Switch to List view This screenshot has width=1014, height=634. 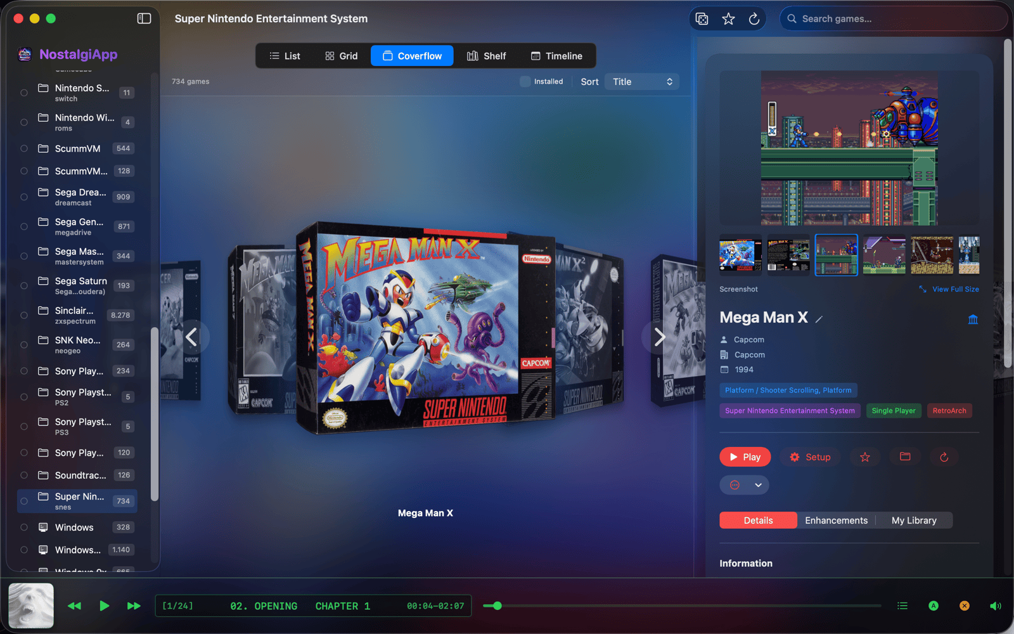click(x=285, y=56)
